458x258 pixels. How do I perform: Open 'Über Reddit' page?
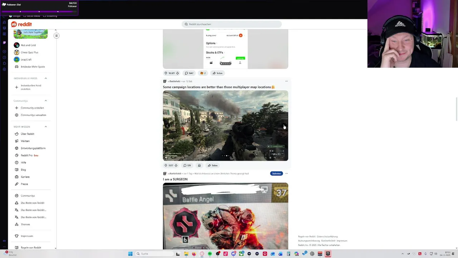[x=28, y=134]
